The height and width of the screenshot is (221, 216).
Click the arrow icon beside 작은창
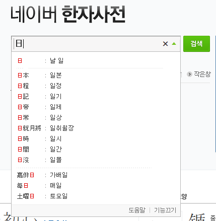(x=189, y=74)
